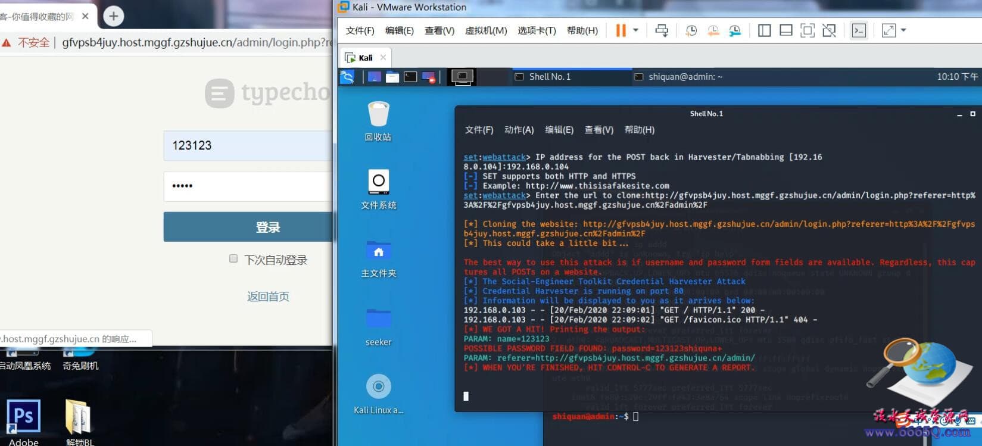Open Kali Linux disc desktop icon
The width and height of the screenshot is (982, 446).
(378, 394)
